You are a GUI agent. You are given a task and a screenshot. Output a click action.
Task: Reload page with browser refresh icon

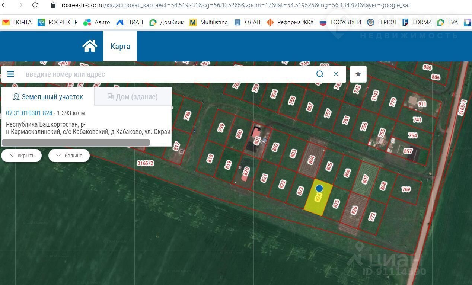(x=35, y=5)
